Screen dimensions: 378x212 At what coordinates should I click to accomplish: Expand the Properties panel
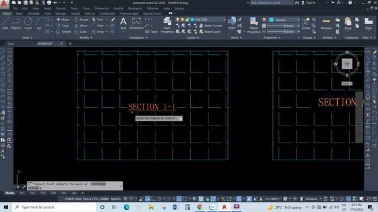pos(272,38)
